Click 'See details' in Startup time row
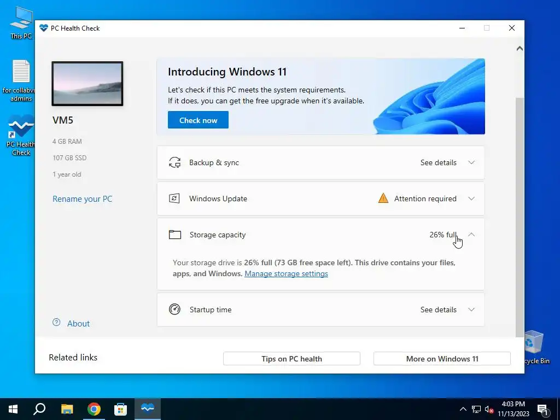Viewport: 560px width, 420px height. [438, 310]
